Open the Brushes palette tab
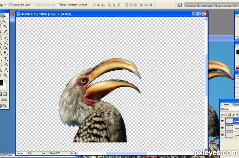 pos(191,6)
